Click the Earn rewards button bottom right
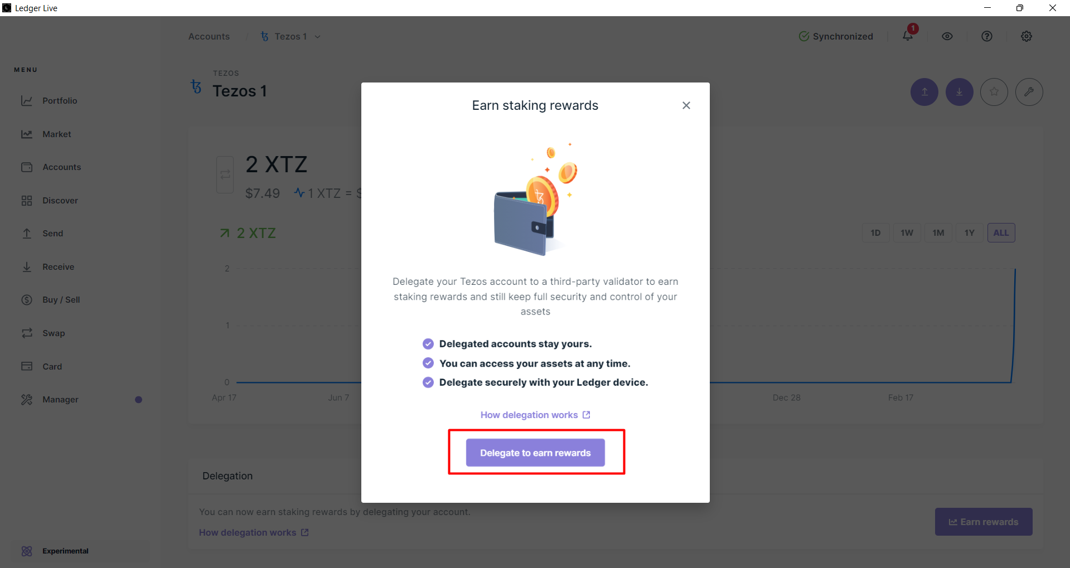 coord(983,521)
